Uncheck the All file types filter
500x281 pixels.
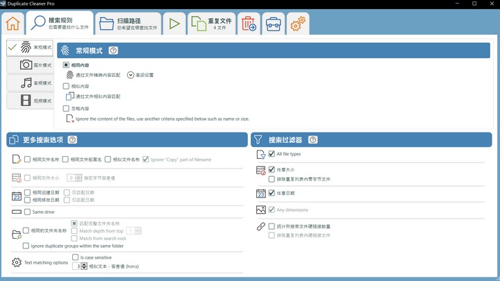272,154
